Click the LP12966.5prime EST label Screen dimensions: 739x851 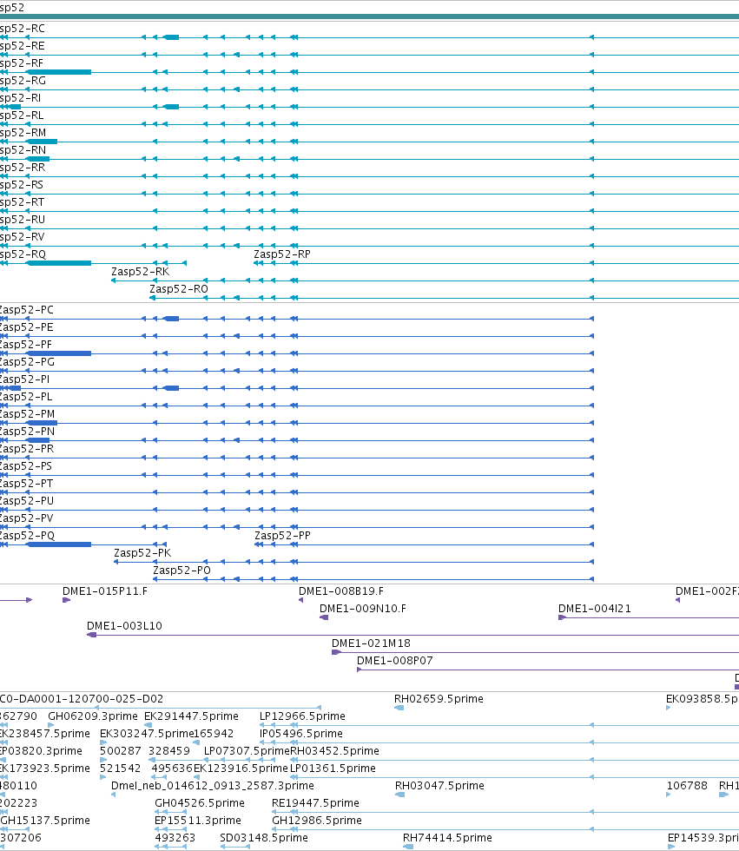click(302, 716)
